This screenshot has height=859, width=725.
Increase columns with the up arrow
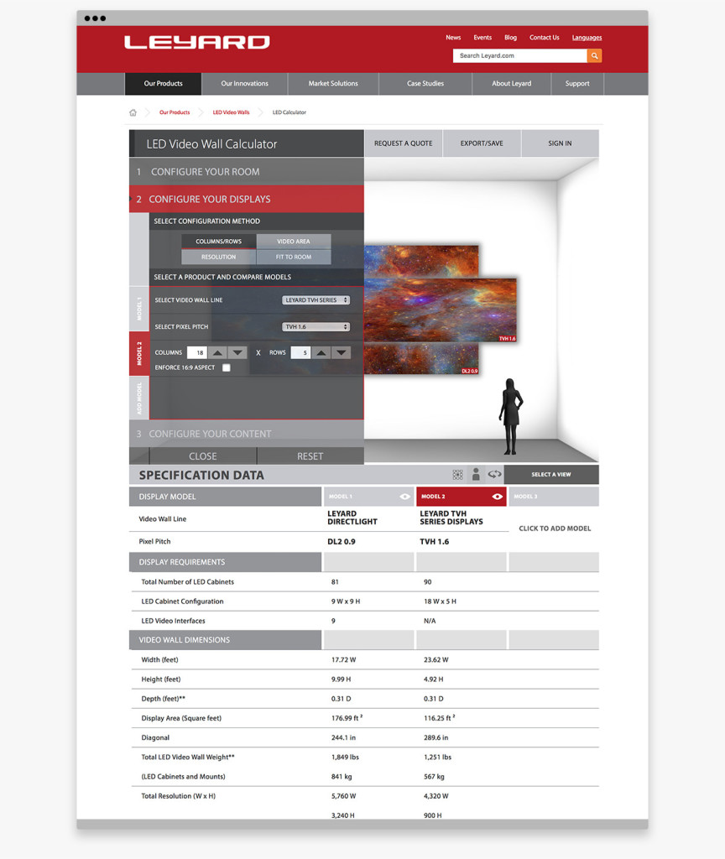point(217,353)
